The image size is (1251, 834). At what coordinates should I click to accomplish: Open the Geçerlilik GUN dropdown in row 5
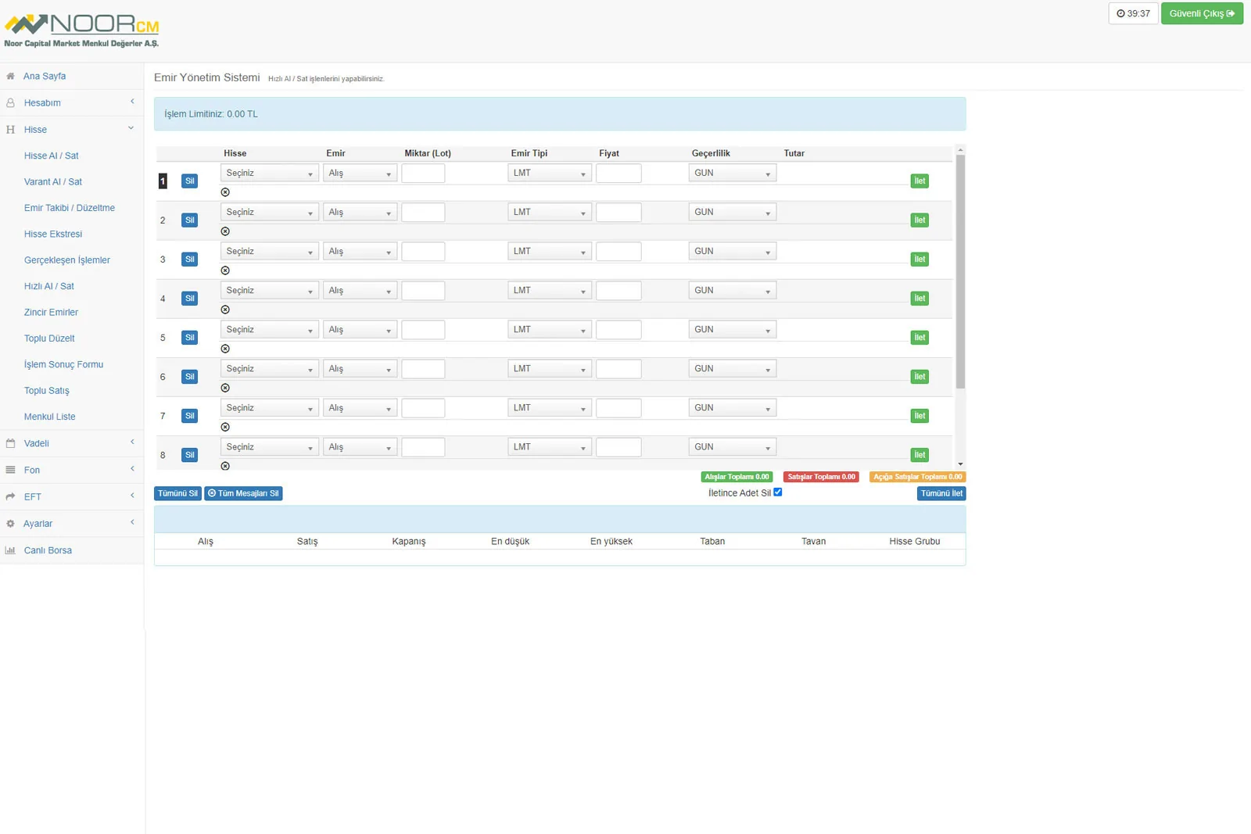click(x=732, y=330)
